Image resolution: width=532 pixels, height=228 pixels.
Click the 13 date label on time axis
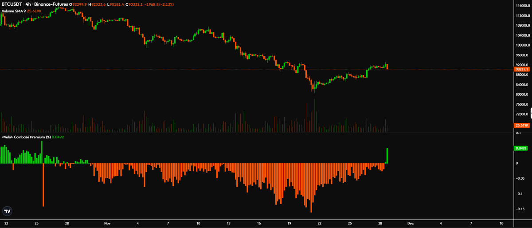click(228, 223)
